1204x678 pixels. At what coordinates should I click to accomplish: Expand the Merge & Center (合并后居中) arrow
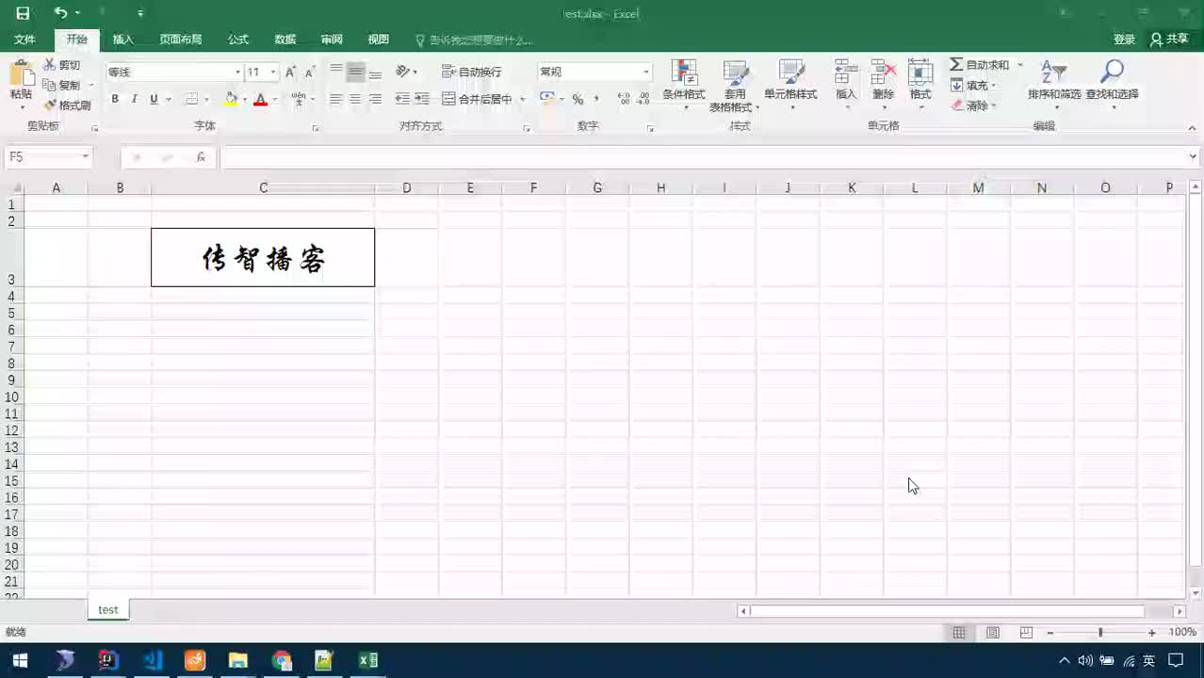pyautogui.click(x=523, y=99)
